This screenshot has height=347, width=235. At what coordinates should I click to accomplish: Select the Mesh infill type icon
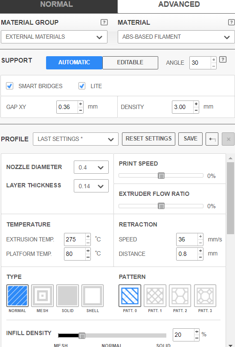click(x=42, y=295)
